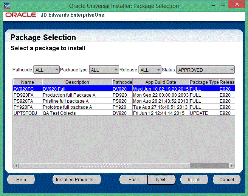The image size is (248, 196).
Task: Select the DV920FC package row
Action: click(x=124, y=89)
